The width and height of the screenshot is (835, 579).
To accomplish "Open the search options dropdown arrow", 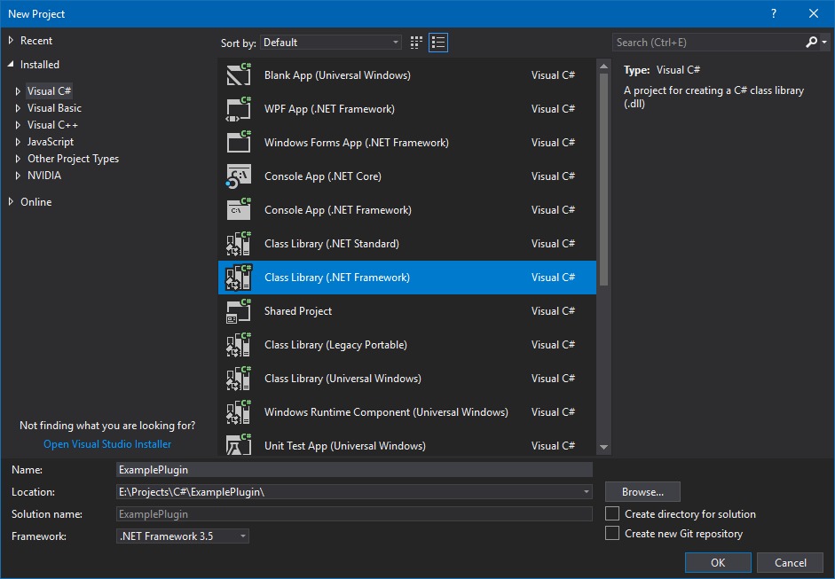I will tap(824, 42).
